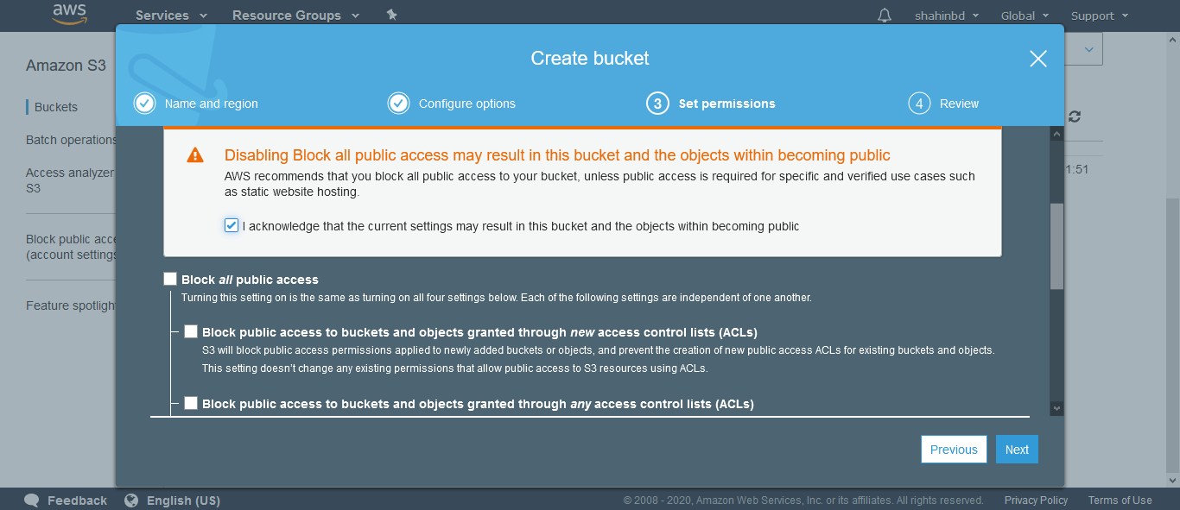Click step 4 Review circle icon
The width and height of the screenshot is (1180, 510).
(x=919, y=104)
